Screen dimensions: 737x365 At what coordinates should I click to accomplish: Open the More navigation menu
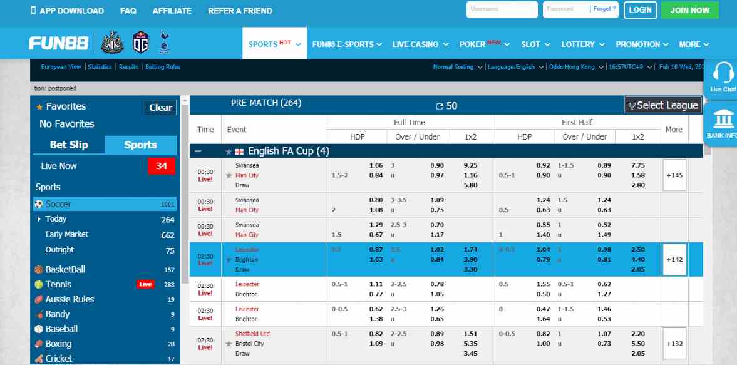click(x=694, y=44)
